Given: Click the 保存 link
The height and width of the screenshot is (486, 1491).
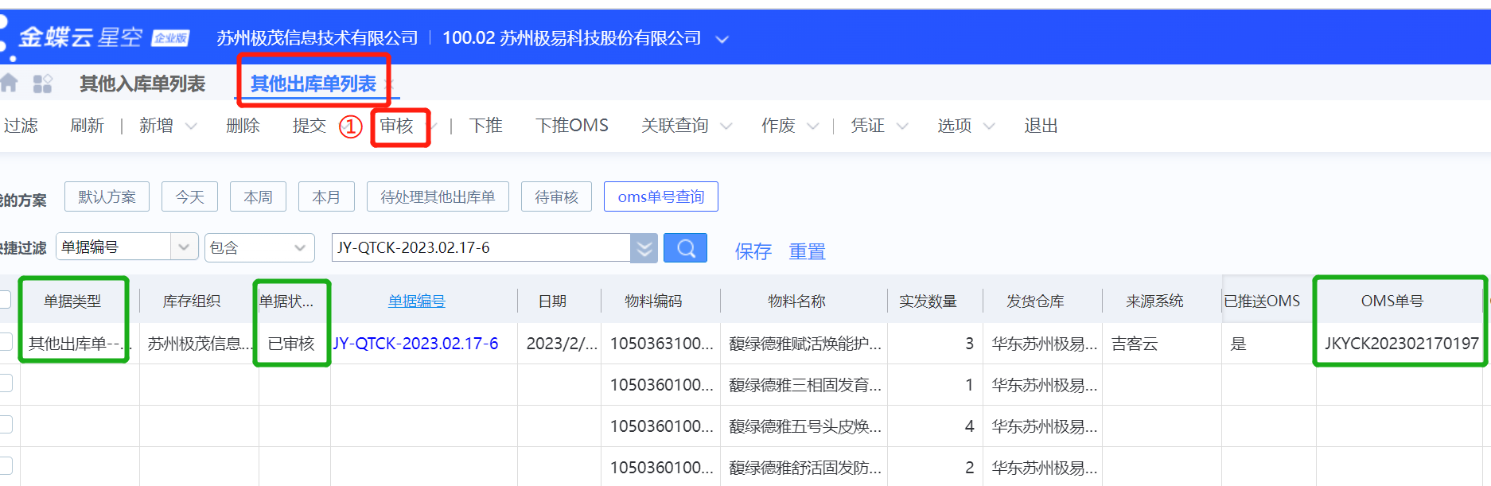Looking at the screenshot, I should point(753,252).
